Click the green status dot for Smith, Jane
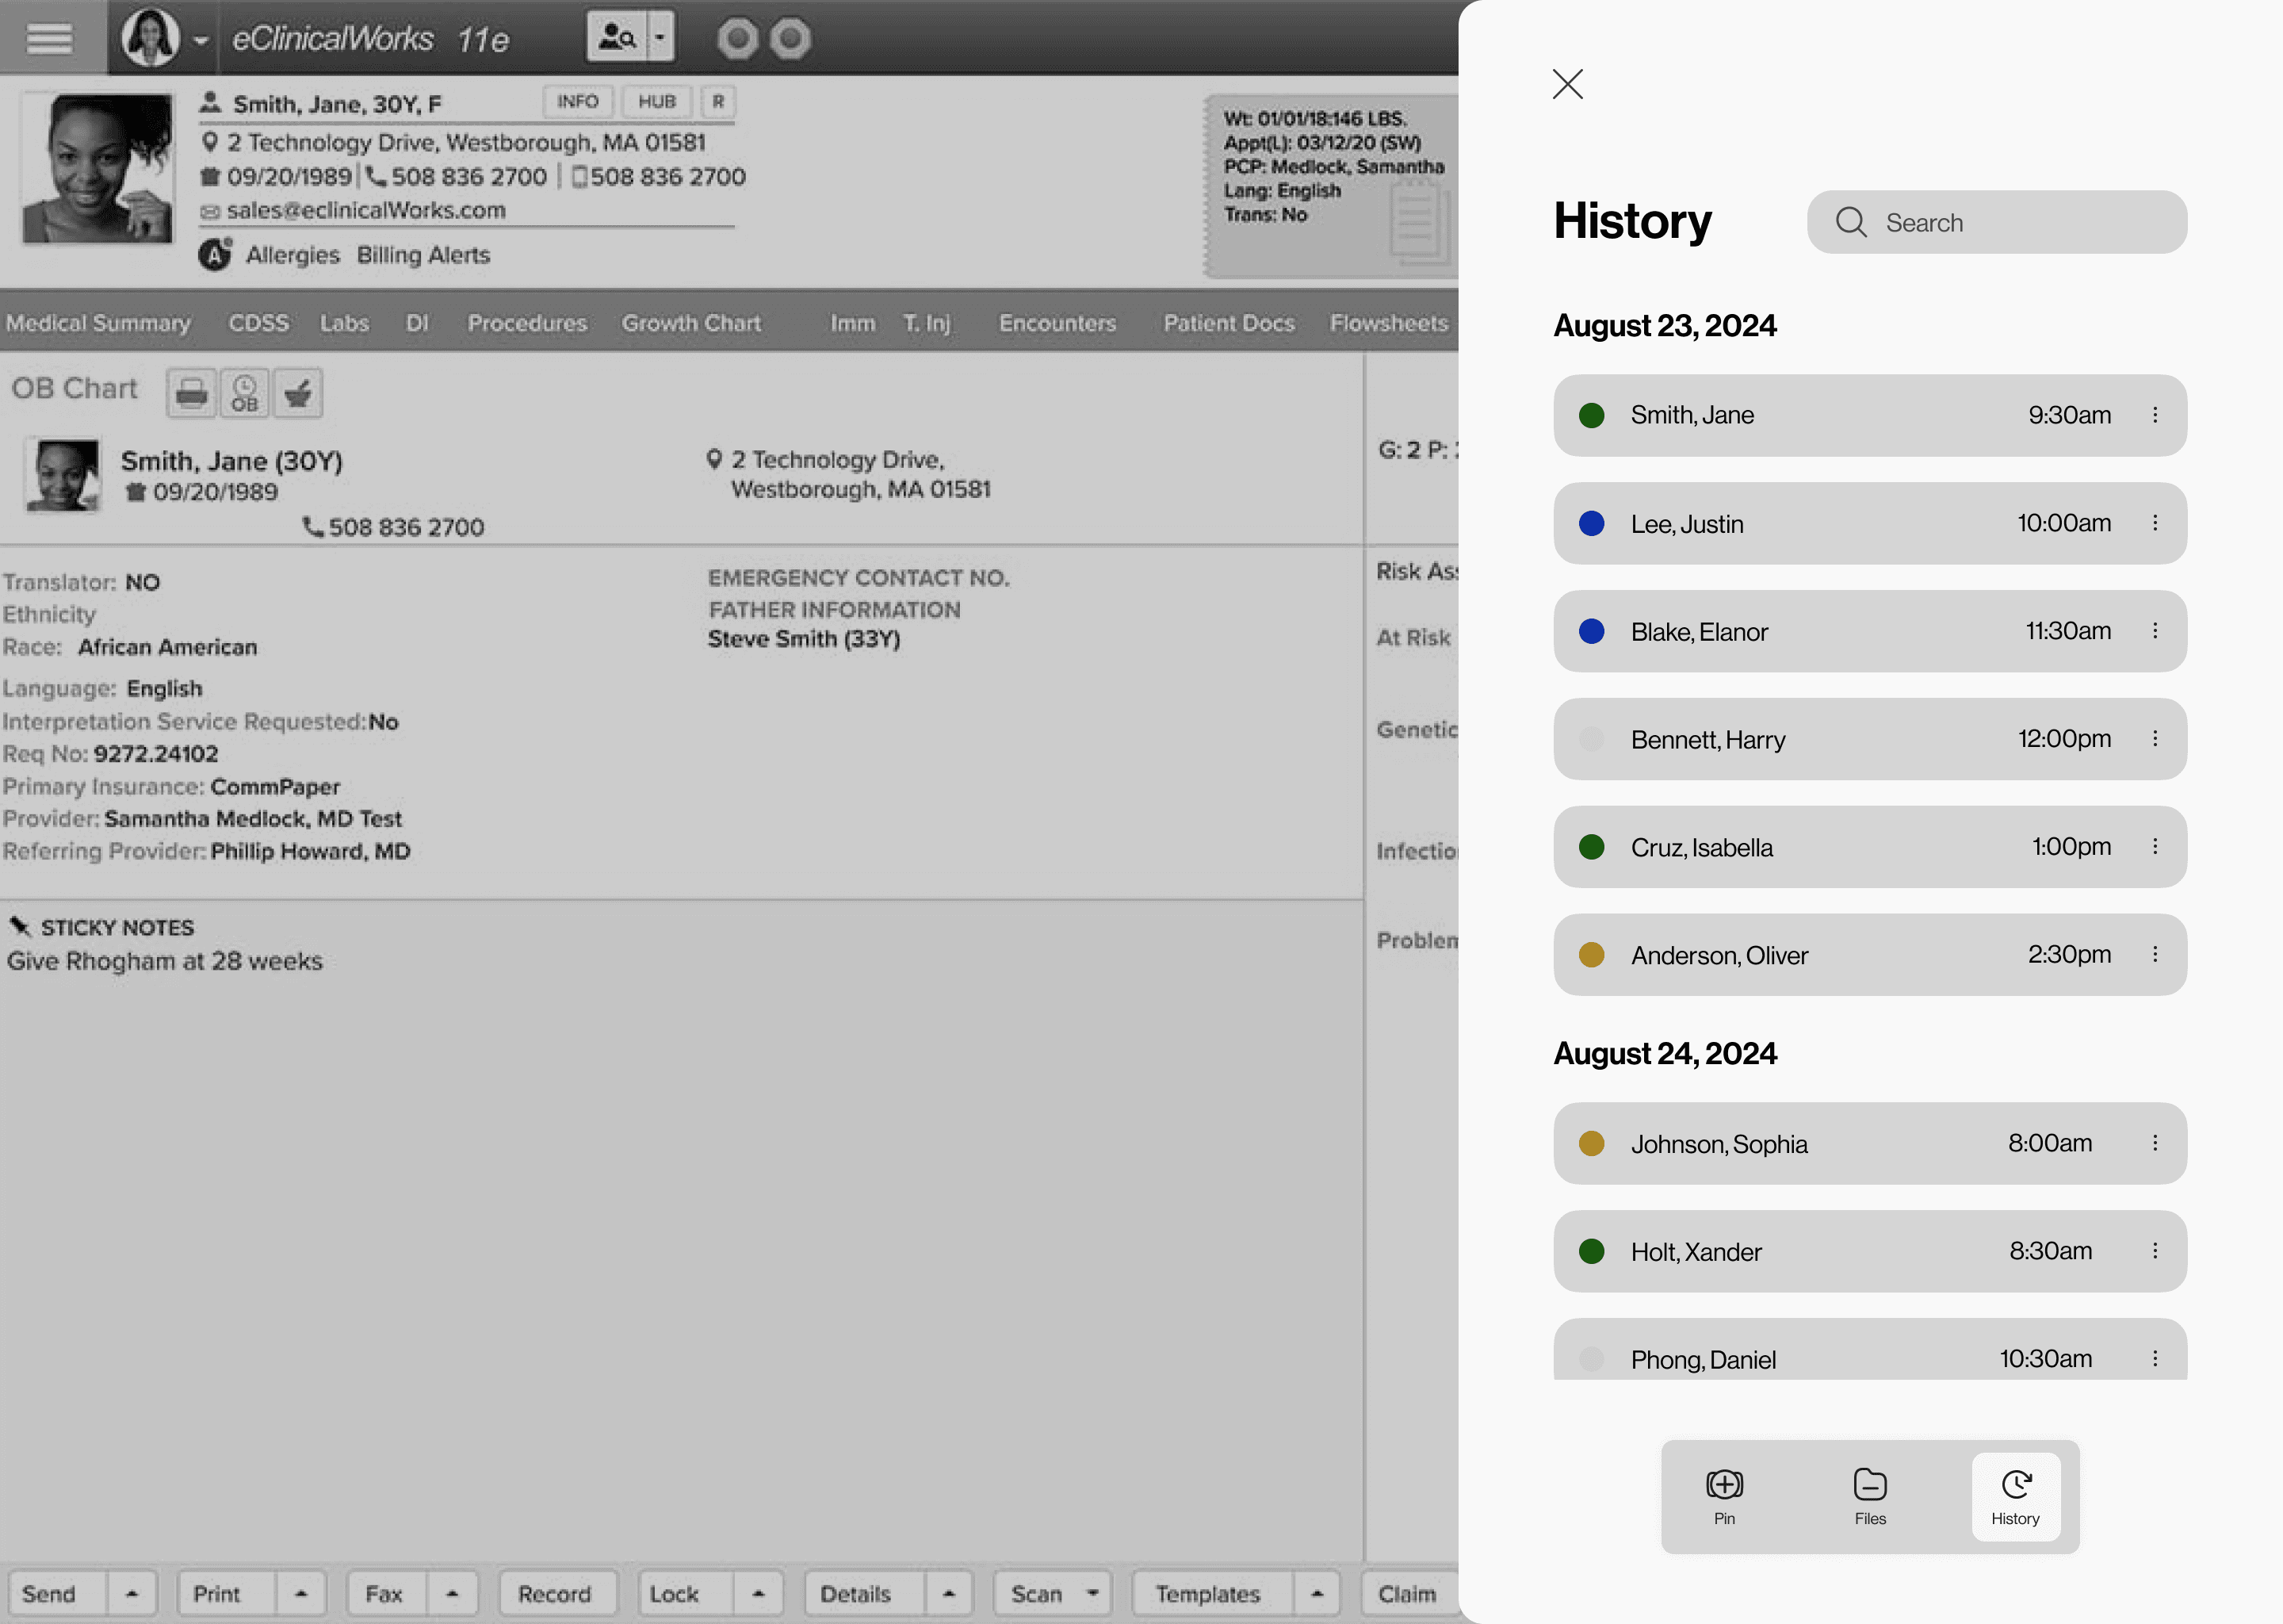The height and width of the screenshot is (1624, 2283). pos(1591,415)
